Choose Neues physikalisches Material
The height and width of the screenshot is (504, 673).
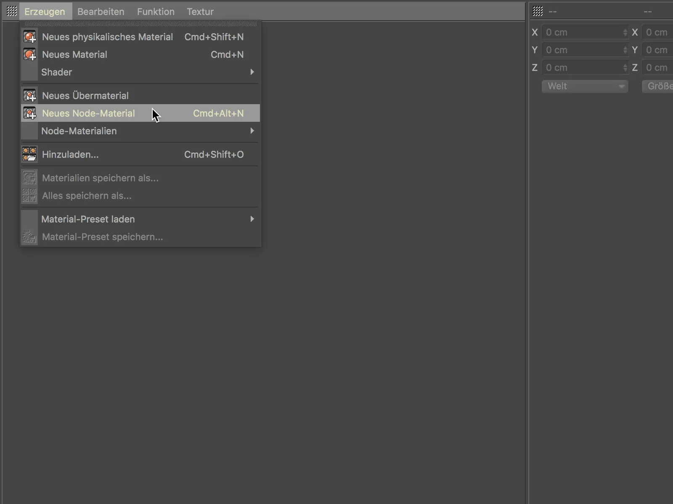point(140,37)
